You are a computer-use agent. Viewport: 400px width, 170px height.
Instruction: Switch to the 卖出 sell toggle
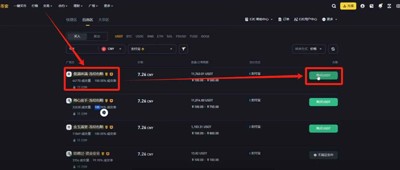97,37
